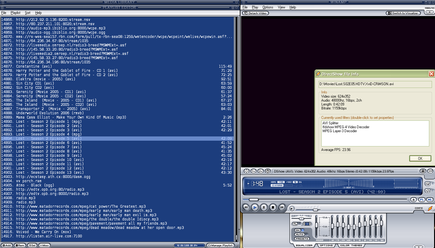Viewport: 435px width, 248px height.
Task: Toggle the Shuffle 123 button
Action: tap(428, 191)
